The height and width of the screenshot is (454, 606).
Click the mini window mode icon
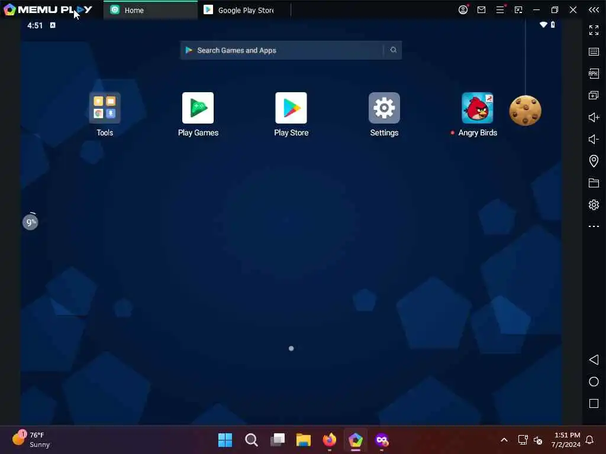tap(518, 10)
